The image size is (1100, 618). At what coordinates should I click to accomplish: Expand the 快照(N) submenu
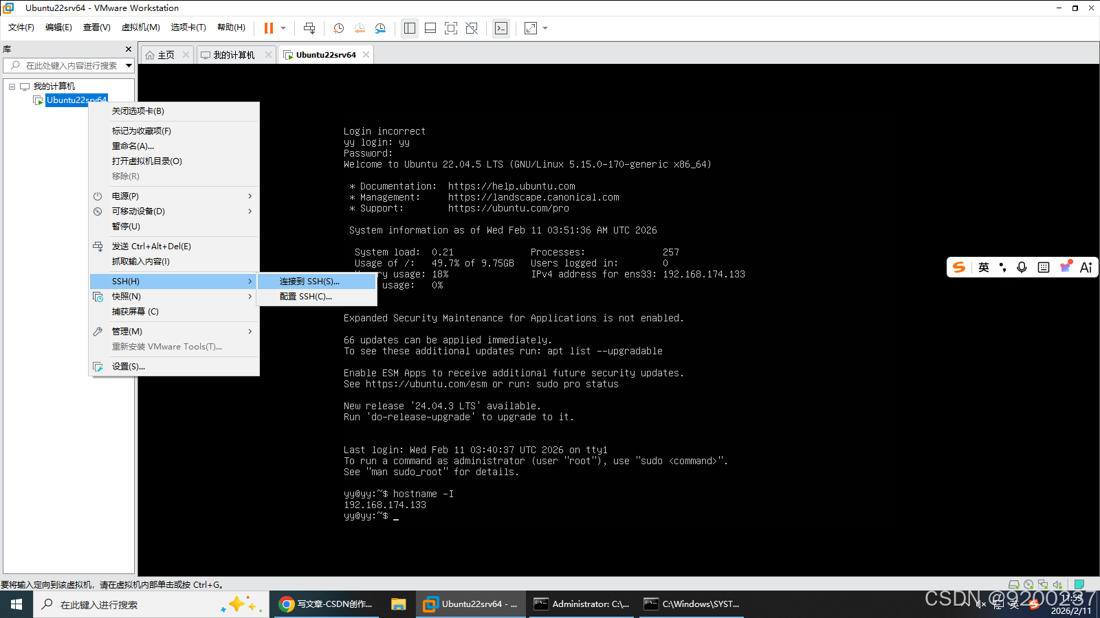coord(174,297)
